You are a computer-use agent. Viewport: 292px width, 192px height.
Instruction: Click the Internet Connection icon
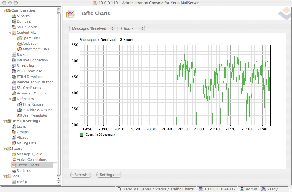[x=14, y=60]
